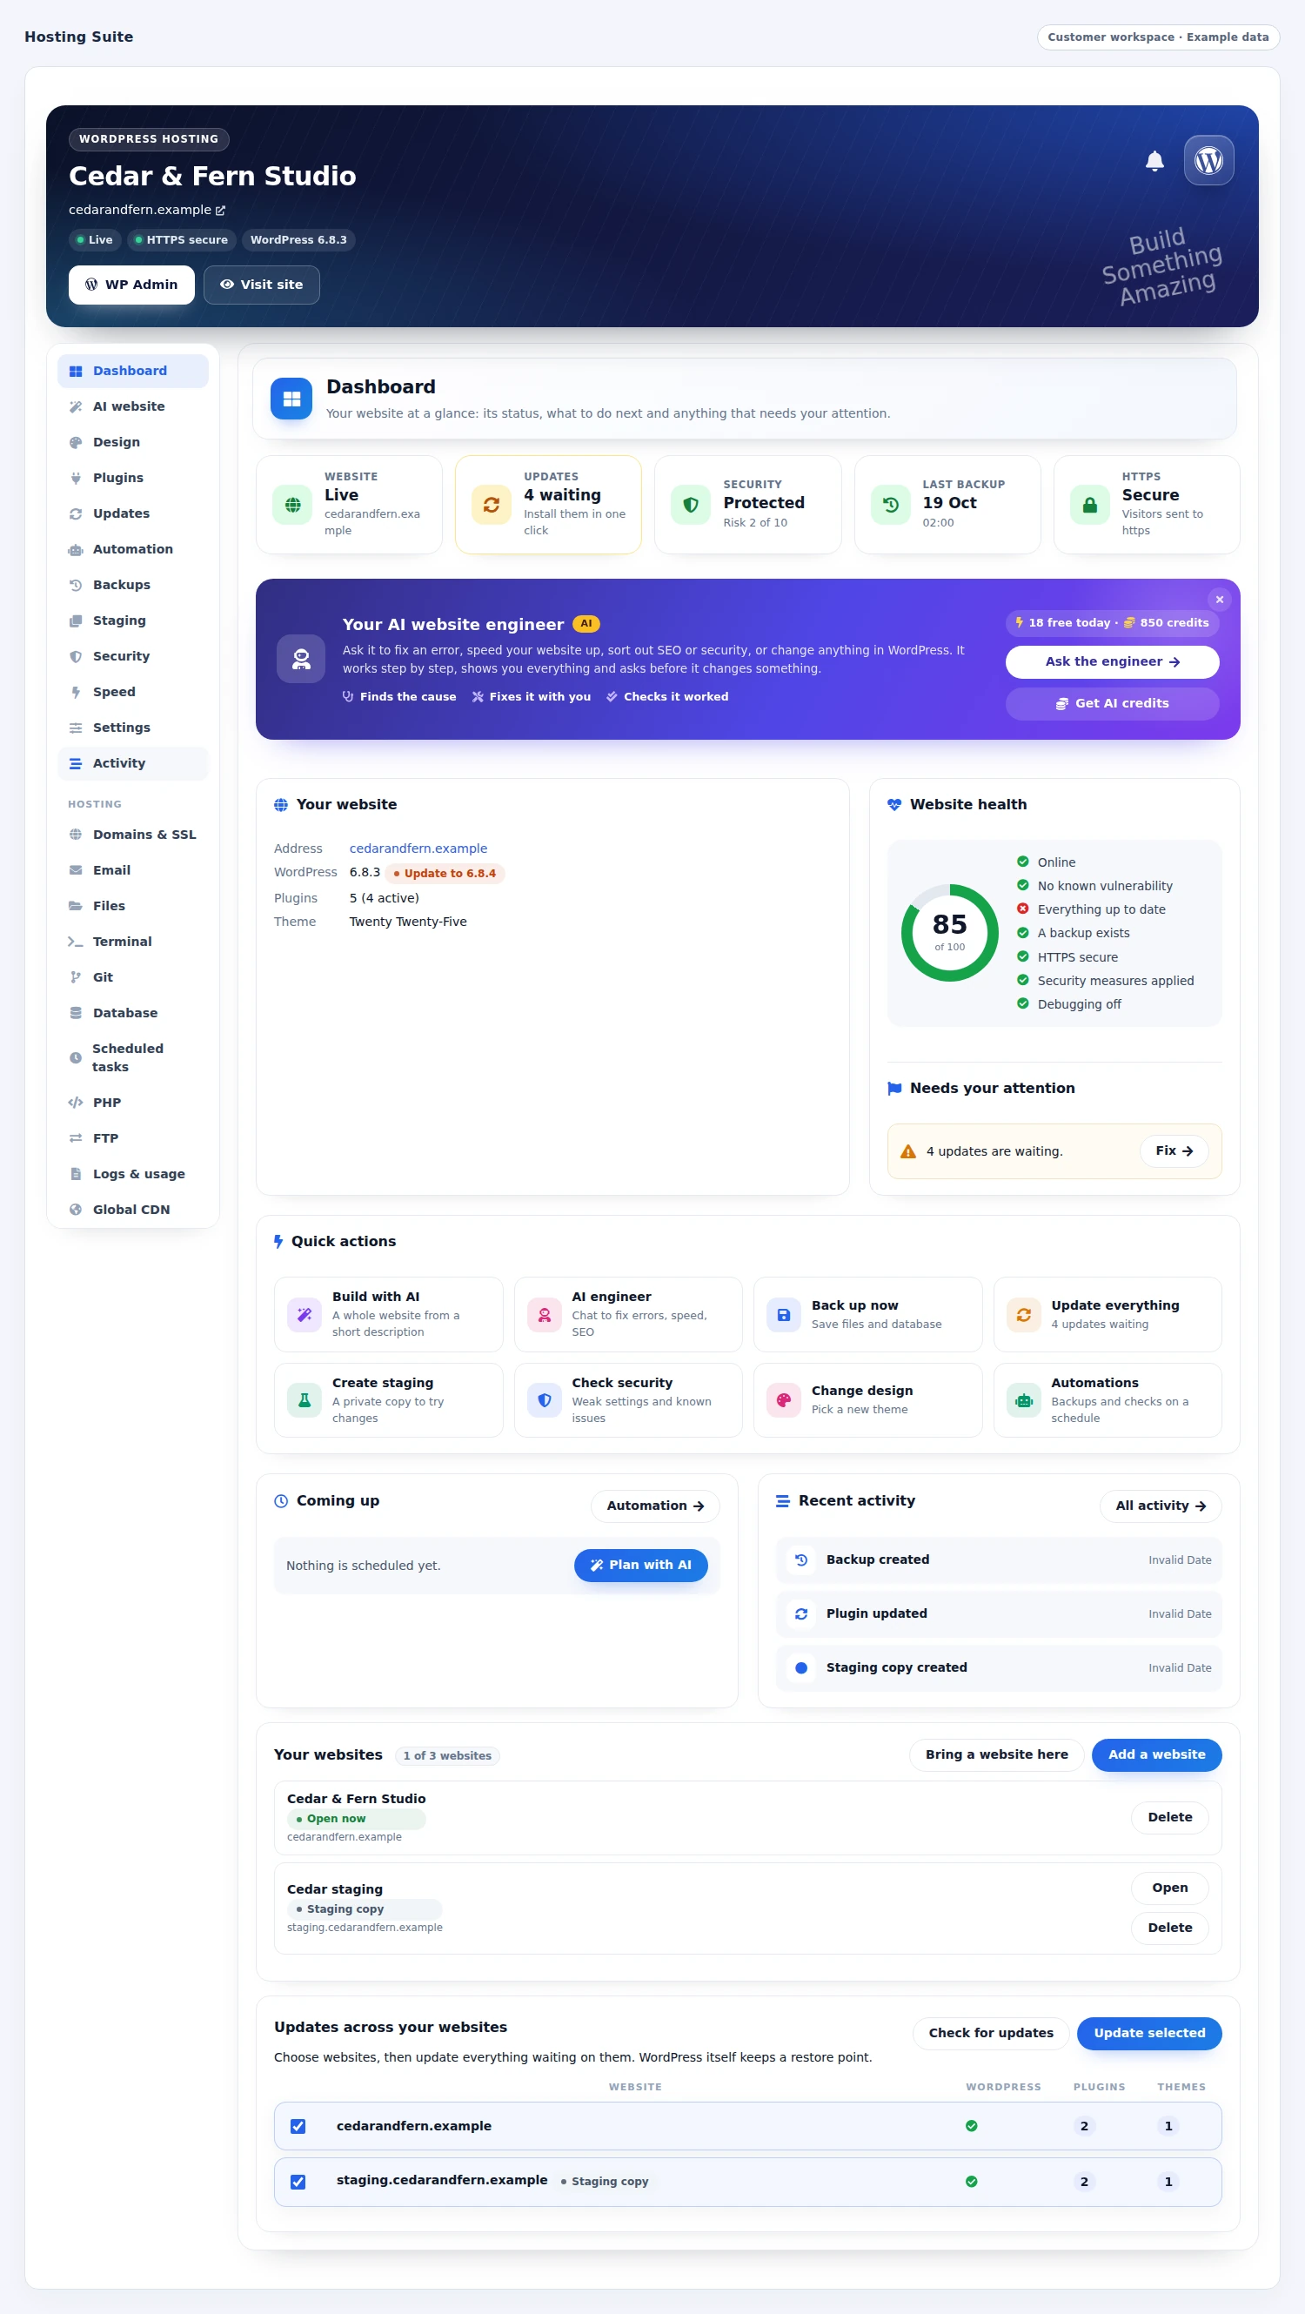
Task: Click the Last Backup history icon
Action: click(x=890, y=505)
